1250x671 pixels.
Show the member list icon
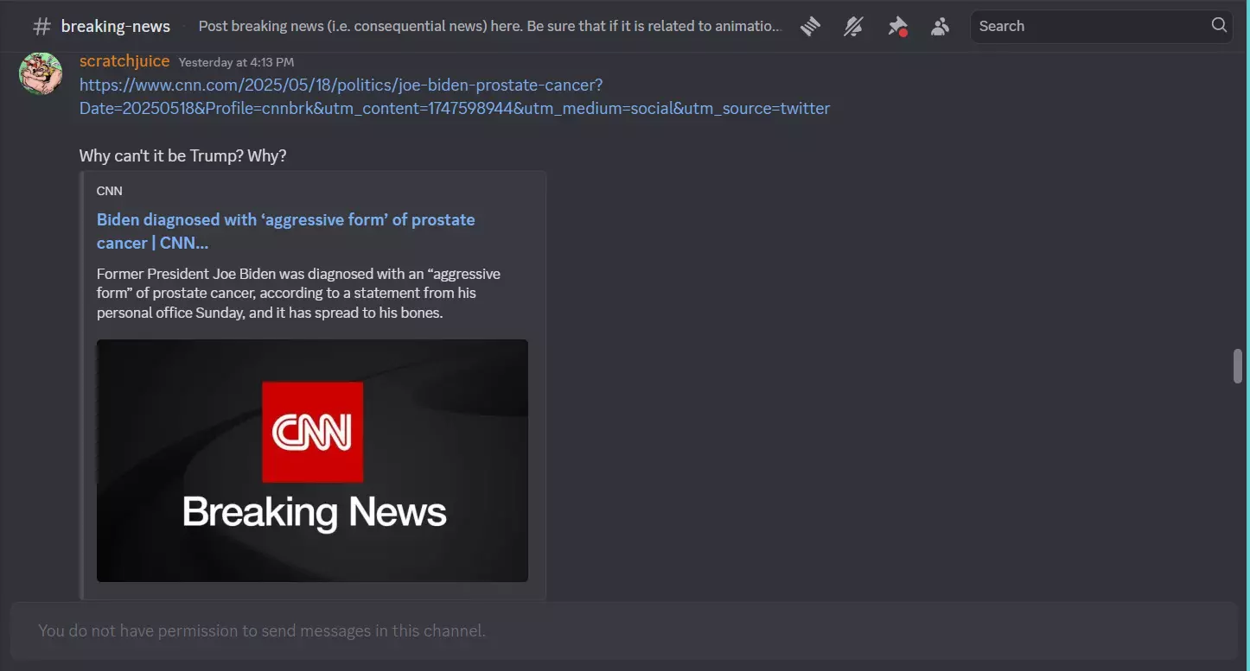point(941,26)
